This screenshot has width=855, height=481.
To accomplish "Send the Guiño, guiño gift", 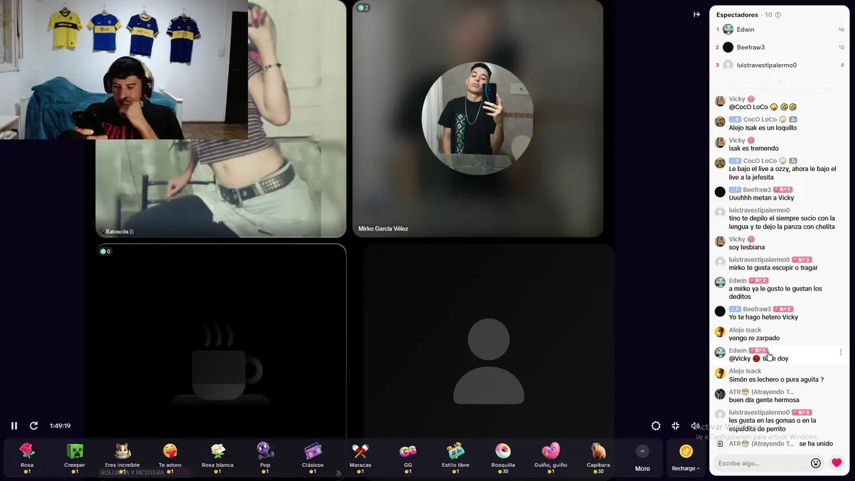I will 551,458.
